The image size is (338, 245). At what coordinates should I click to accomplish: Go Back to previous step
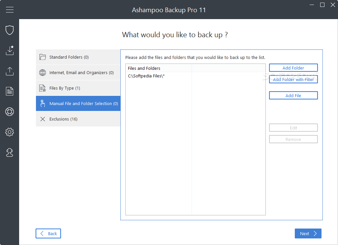point(48,233)
